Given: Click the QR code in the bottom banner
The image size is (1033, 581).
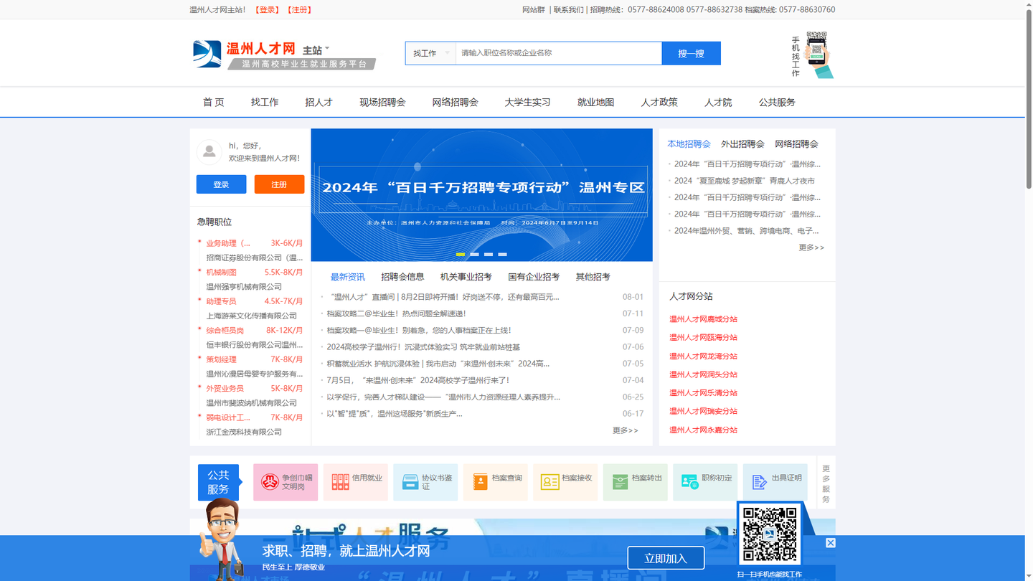Looking at the screenshot, I should (x=770, y=535).
